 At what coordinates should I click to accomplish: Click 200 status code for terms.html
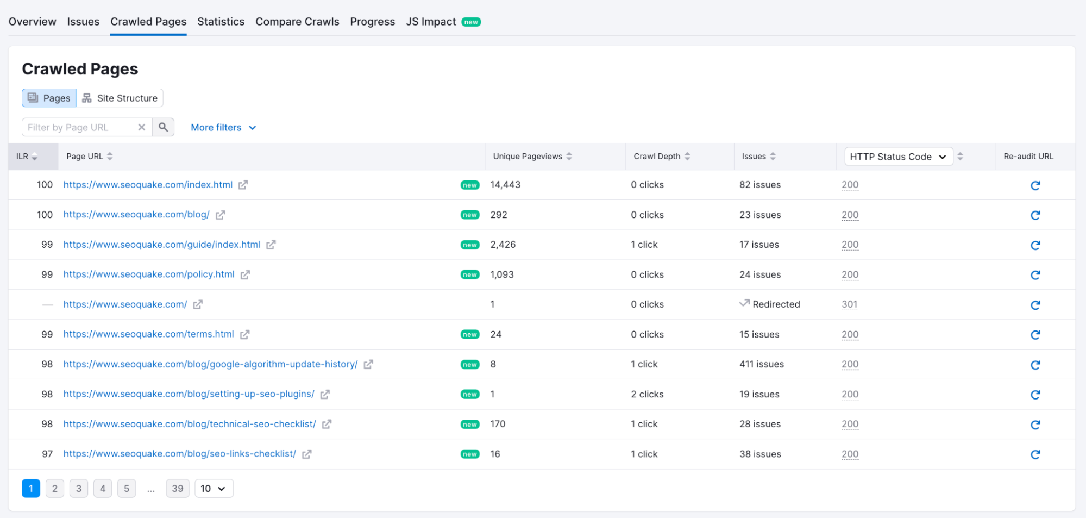[x=850, y=334]
